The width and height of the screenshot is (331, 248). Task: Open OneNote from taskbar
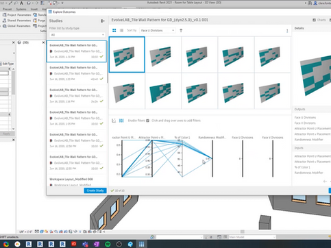click(x=97, y=244)
